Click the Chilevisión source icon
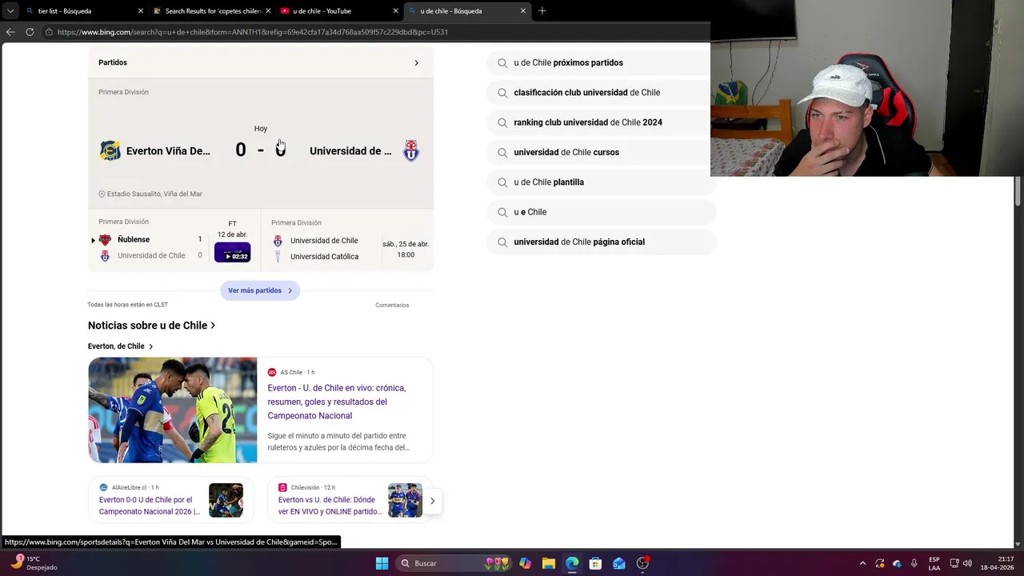The image size is (1024, 576). click(282, 487)
